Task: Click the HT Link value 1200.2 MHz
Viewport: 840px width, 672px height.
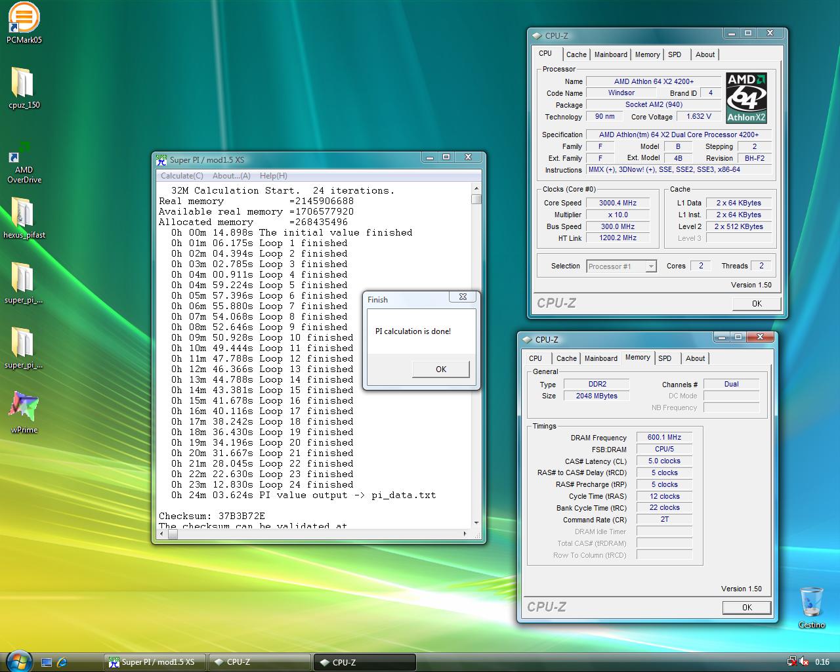Action: click(618, 238)
